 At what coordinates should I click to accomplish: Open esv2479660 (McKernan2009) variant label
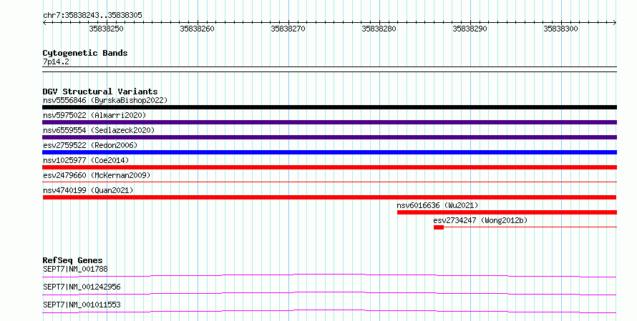pyautogui.click(x=97, y=175)
